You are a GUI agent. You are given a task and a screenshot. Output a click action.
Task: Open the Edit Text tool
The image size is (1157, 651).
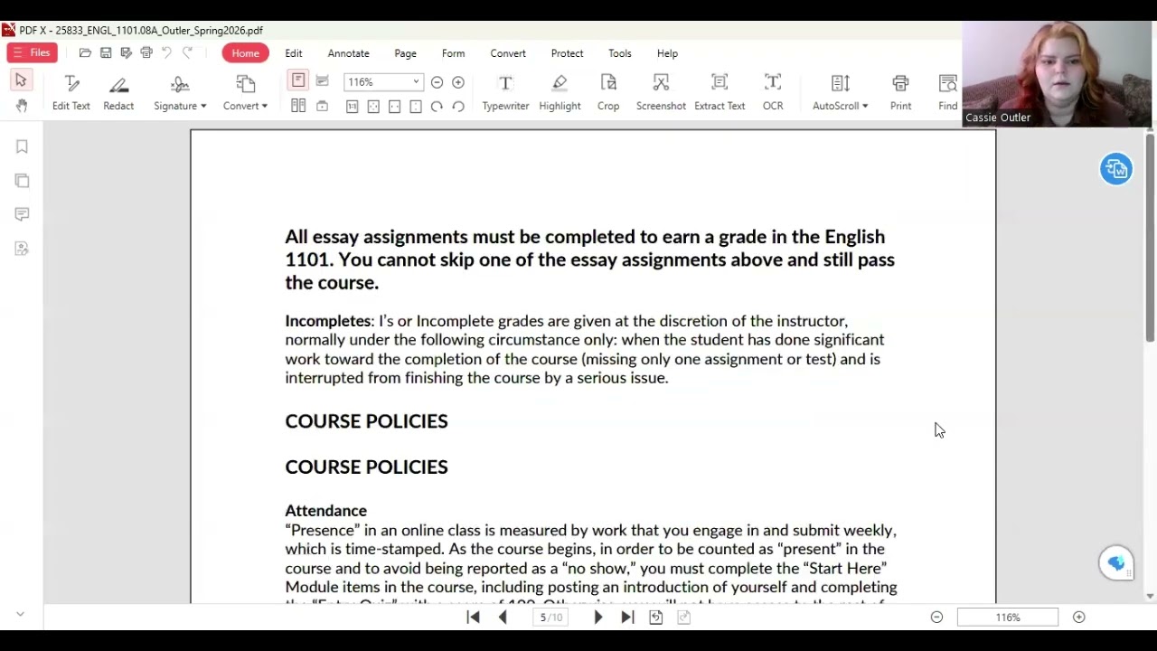[71, 93]
